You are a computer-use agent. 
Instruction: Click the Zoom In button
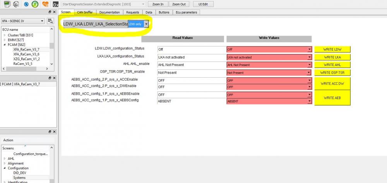click(x=158, y=4)
